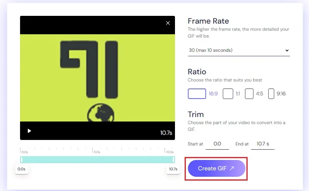Image resolution: width=309 pixels, height=191 pixels.
Task: Open the Frame Rate dropdown
Action: (x=239, y=50)
